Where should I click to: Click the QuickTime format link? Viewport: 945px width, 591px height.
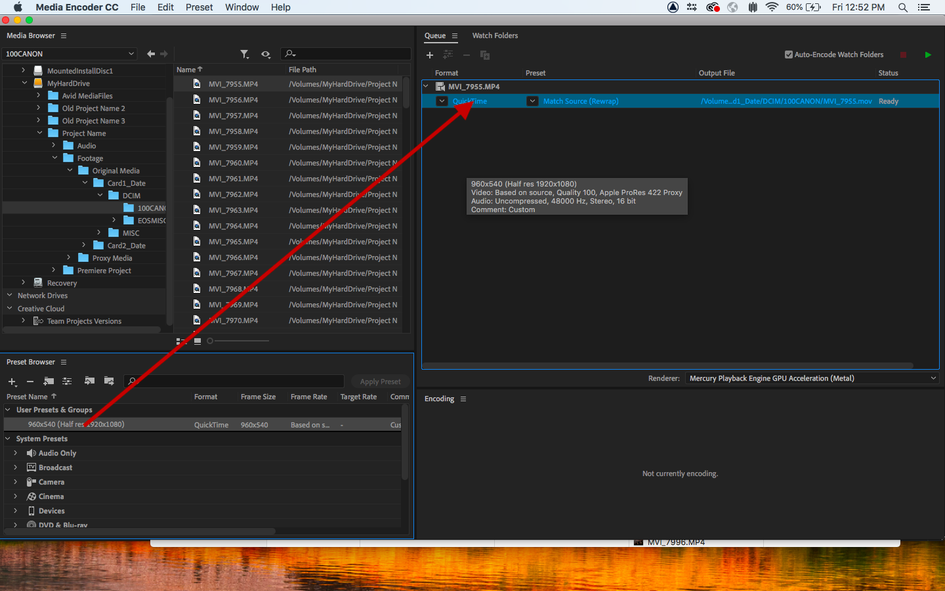coord(470,101)
